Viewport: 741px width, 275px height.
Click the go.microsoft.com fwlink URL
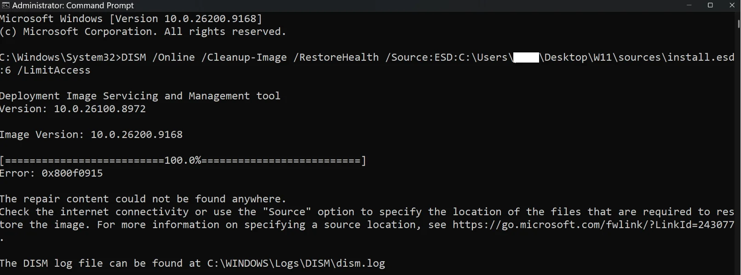[593, 225]
